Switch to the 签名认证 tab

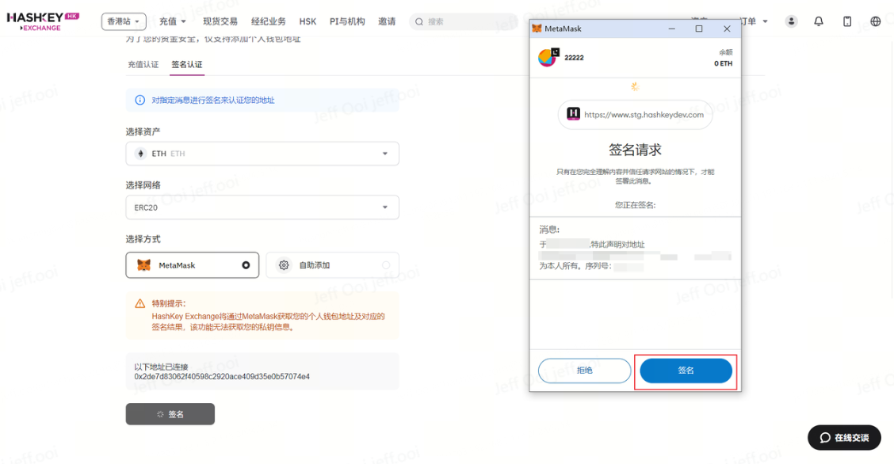[x=187, y=64]
